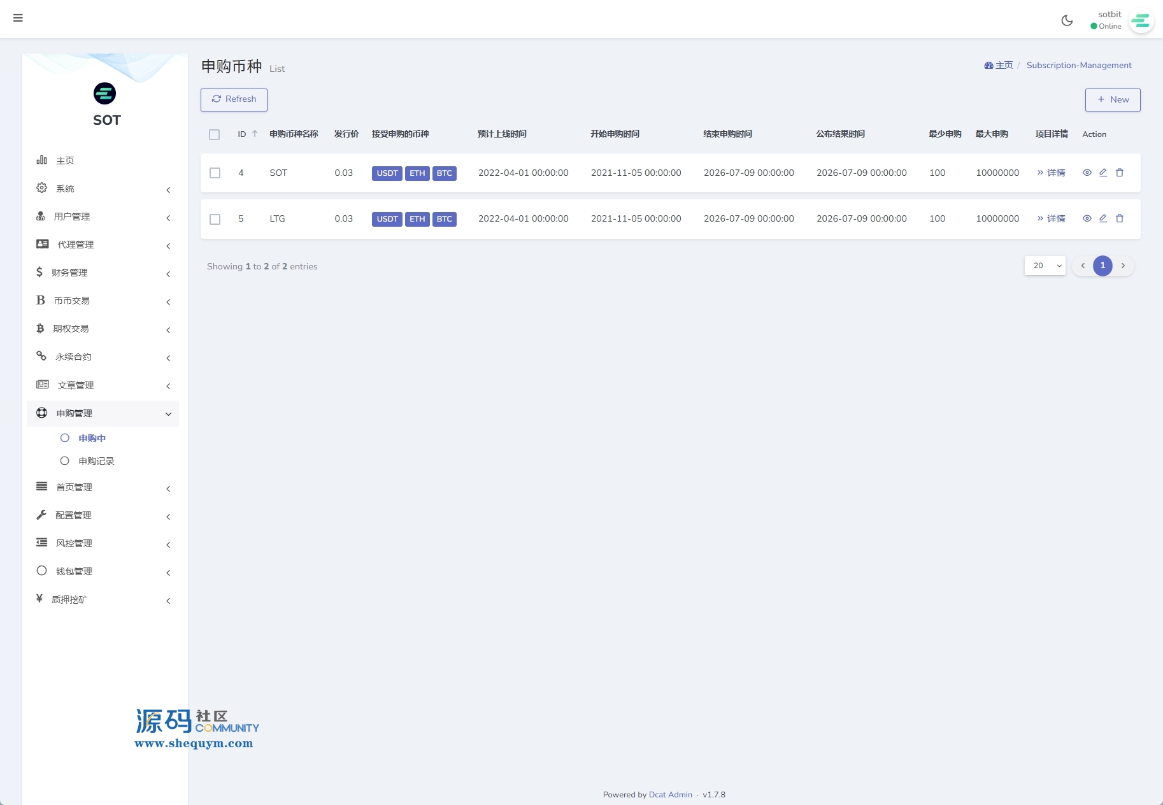
Task: Open 申购记录 in the sidebar submenu
Action: [x=96, y=461]
